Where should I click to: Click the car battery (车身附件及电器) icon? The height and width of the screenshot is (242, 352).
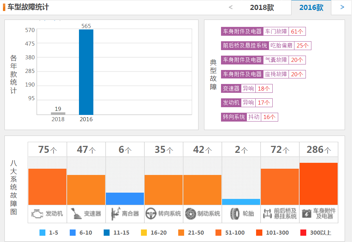306,214
